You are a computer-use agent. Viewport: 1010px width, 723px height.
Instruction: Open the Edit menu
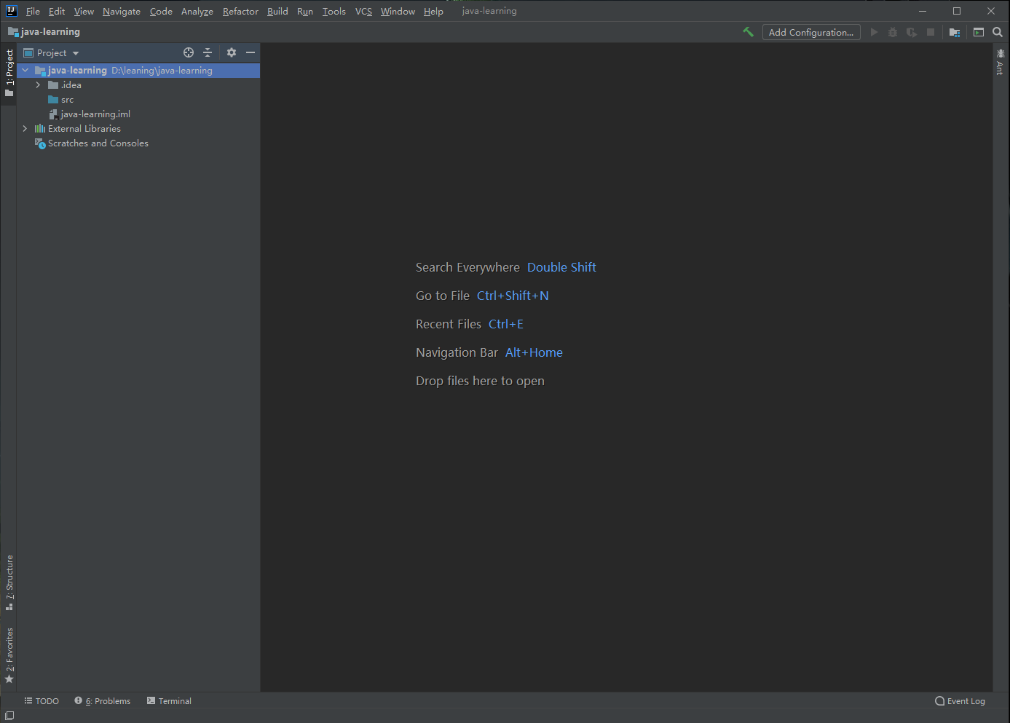[57, 11]
